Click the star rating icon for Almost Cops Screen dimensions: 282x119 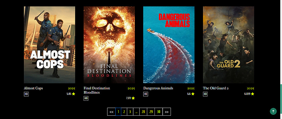pyautogui.click(x=73, y=94)
